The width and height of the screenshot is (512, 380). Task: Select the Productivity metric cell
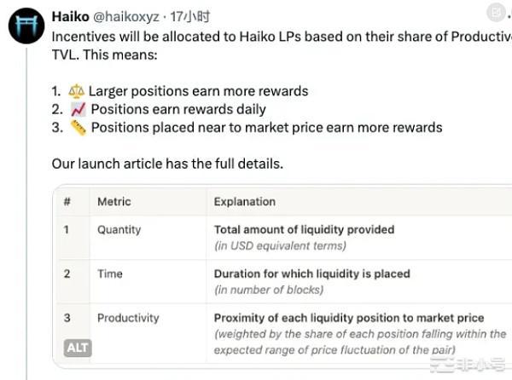click(x=128, y=318)
